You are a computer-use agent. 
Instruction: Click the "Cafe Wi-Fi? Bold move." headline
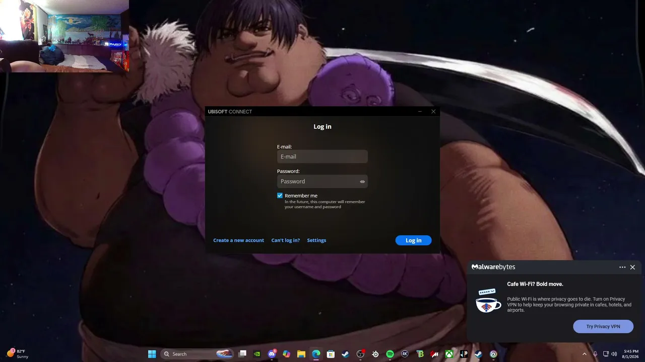[x=535, y=284]
